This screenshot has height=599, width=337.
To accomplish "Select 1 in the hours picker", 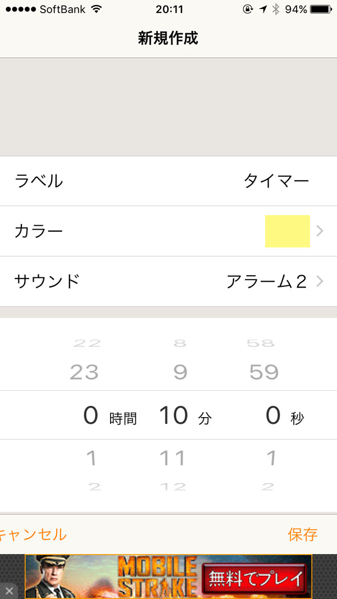I will click(x=91, y=458).
